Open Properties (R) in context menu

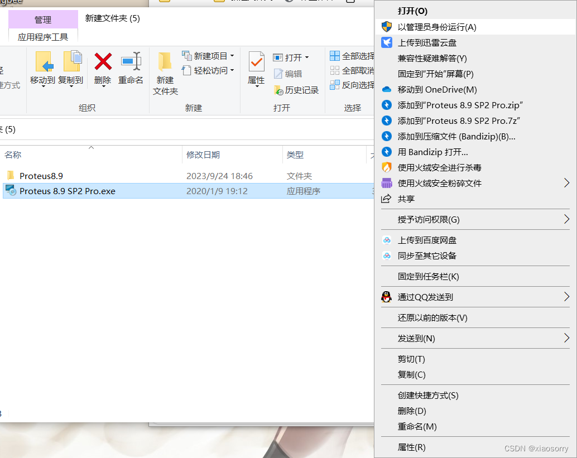click(475, 447)
